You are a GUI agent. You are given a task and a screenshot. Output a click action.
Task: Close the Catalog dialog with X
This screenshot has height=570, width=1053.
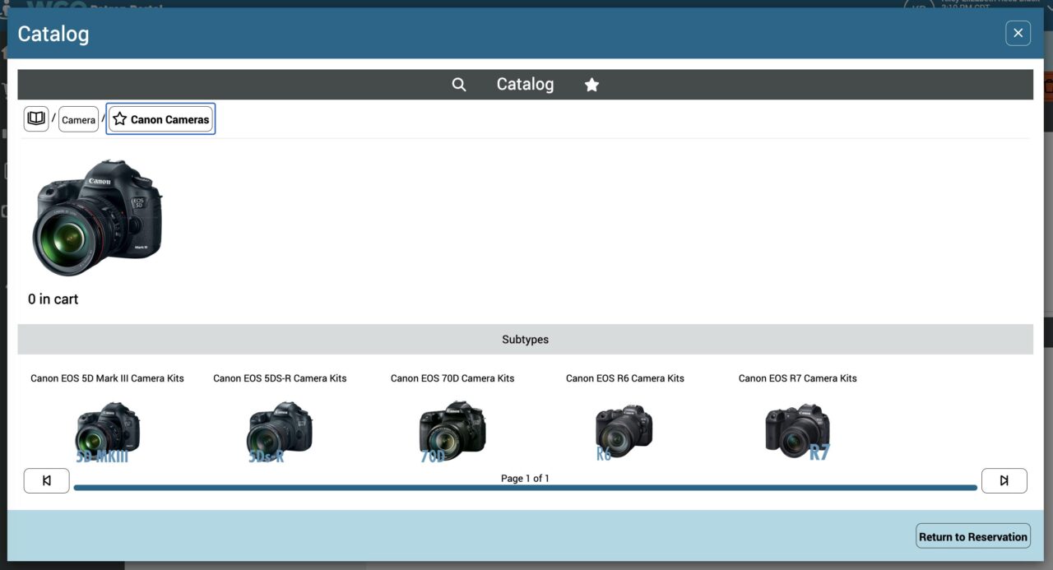pyautogui.click(x=1018, y=33)
